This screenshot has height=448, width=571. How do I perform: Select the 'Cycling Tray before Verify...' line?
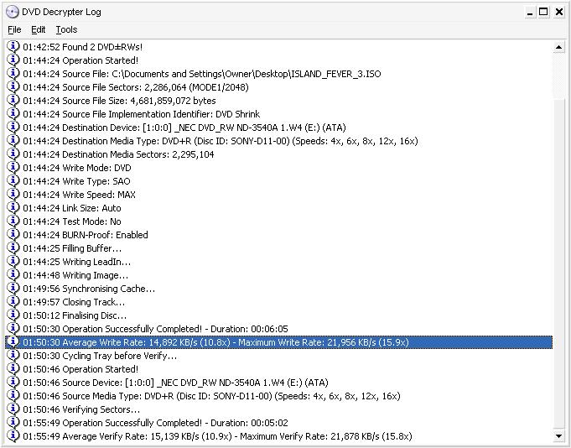[100, 356]
